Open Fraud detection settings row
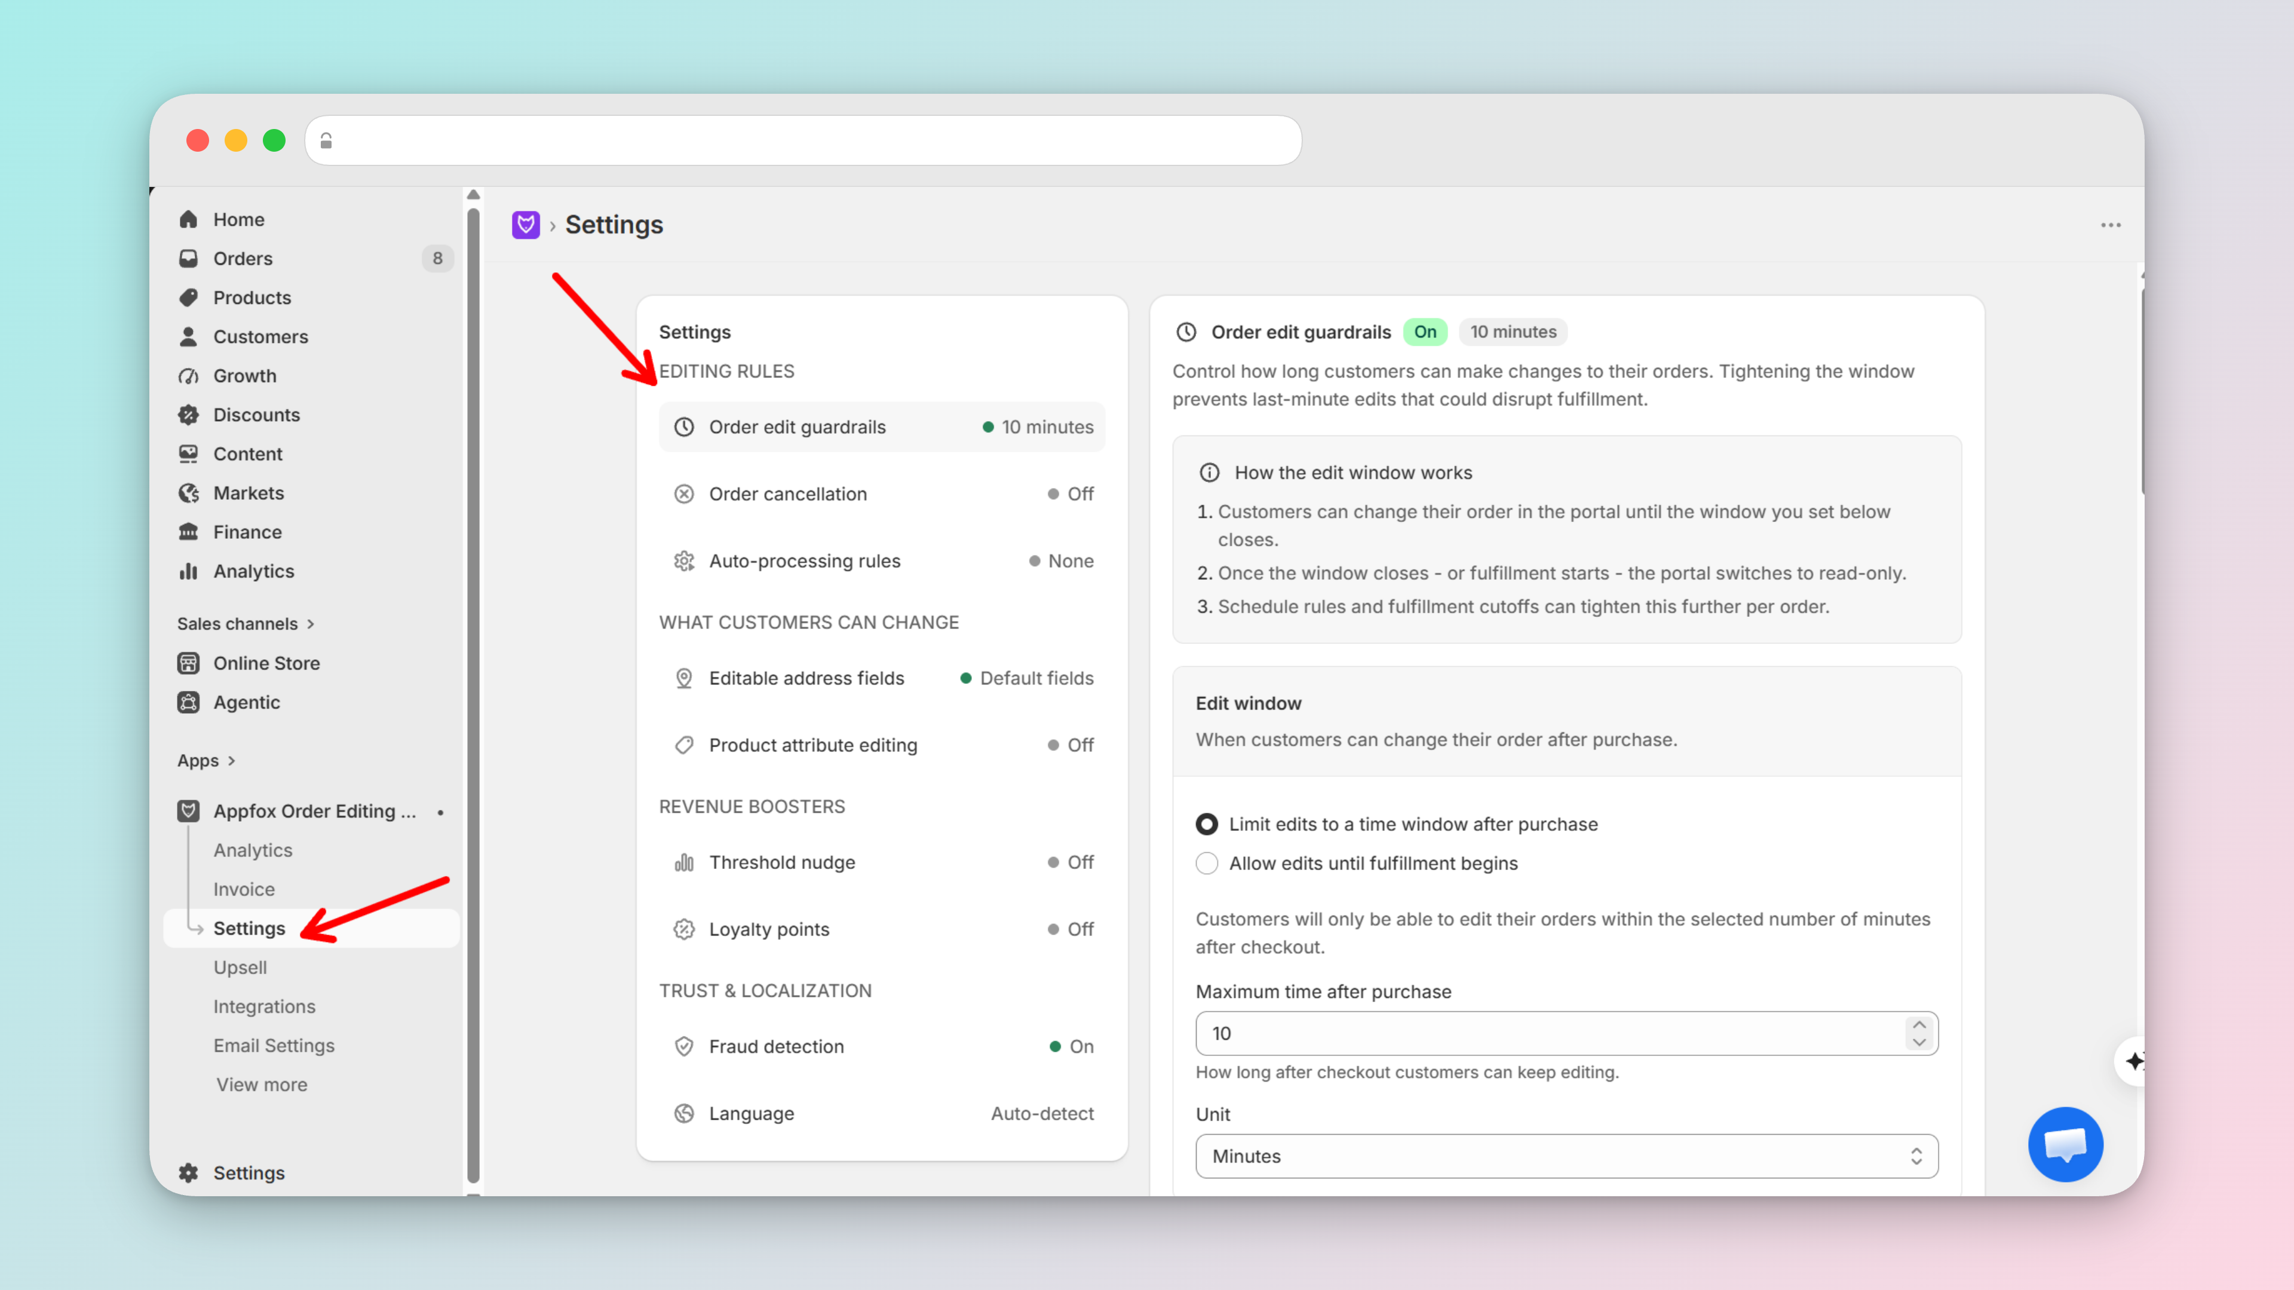 tap(882, 1047)
